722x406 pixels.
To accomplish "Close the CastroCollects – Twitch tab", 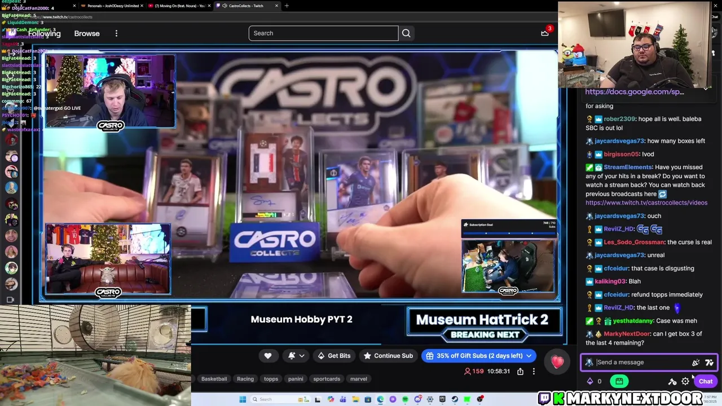I will (276, 6).
